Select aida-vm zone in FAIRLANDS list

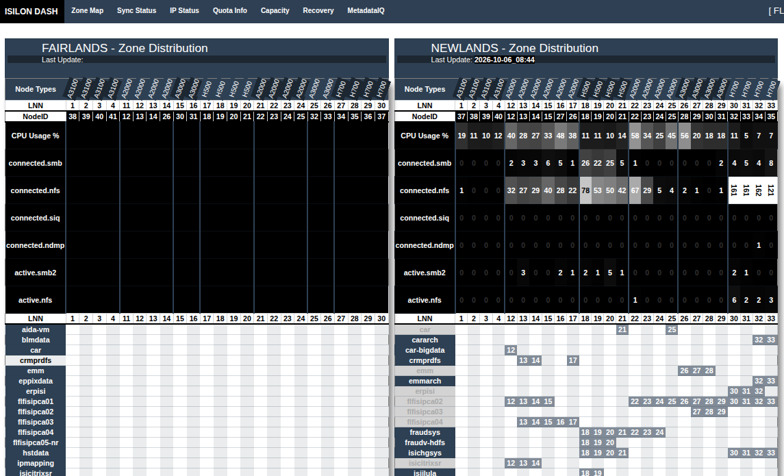[36, 329]
